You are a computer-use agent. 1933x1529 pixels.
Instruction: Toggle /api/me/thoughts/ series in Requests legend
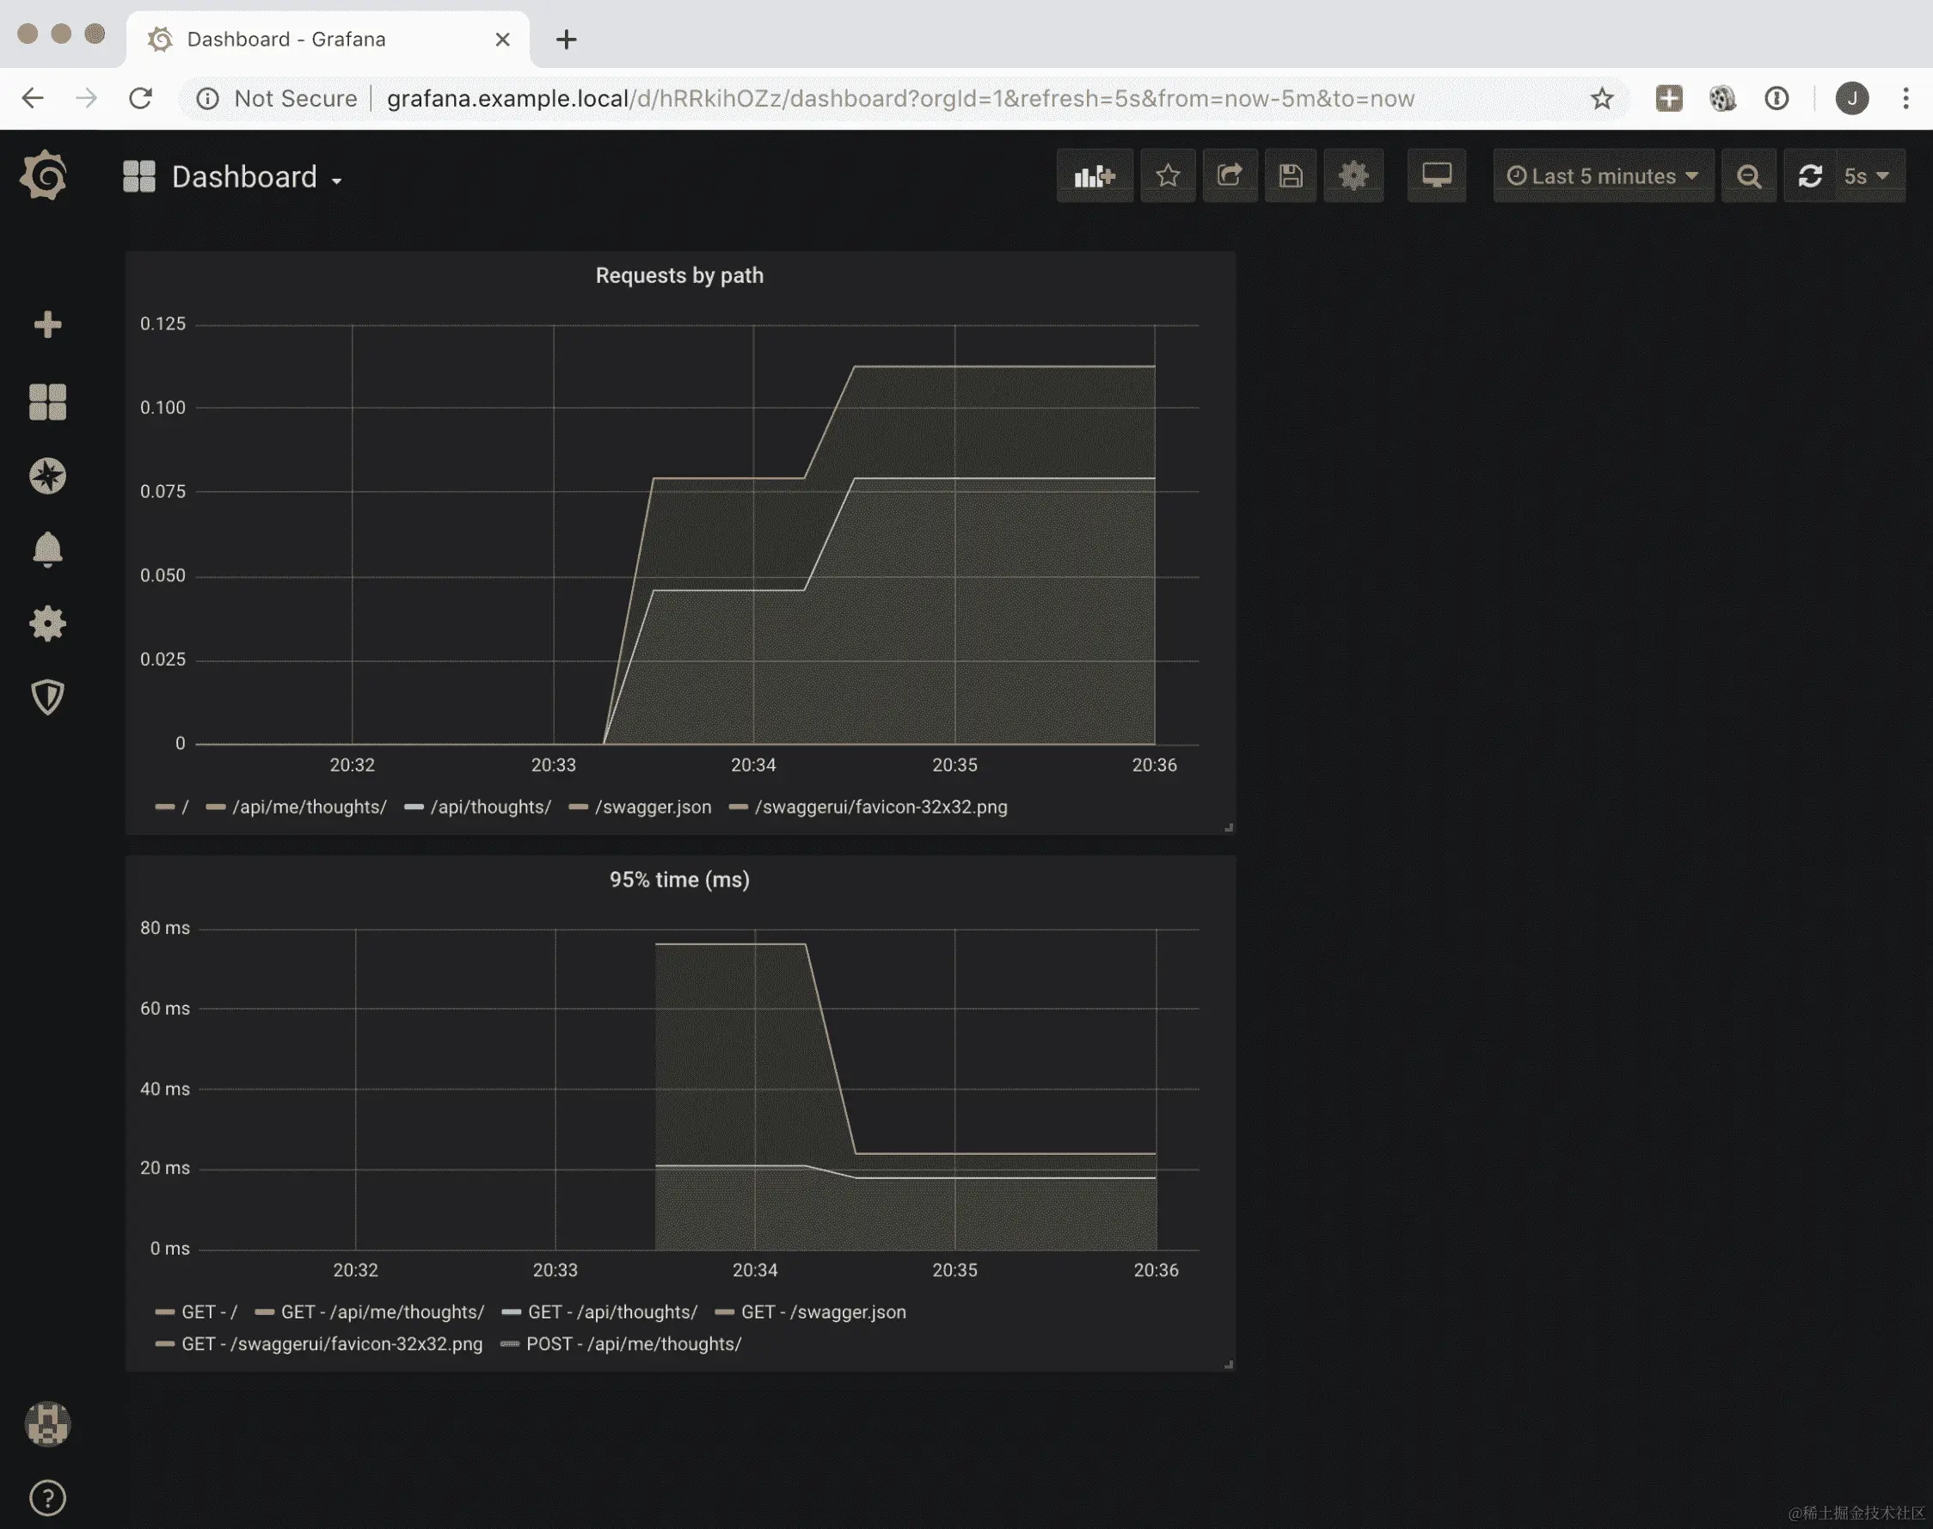coord(309,807)
